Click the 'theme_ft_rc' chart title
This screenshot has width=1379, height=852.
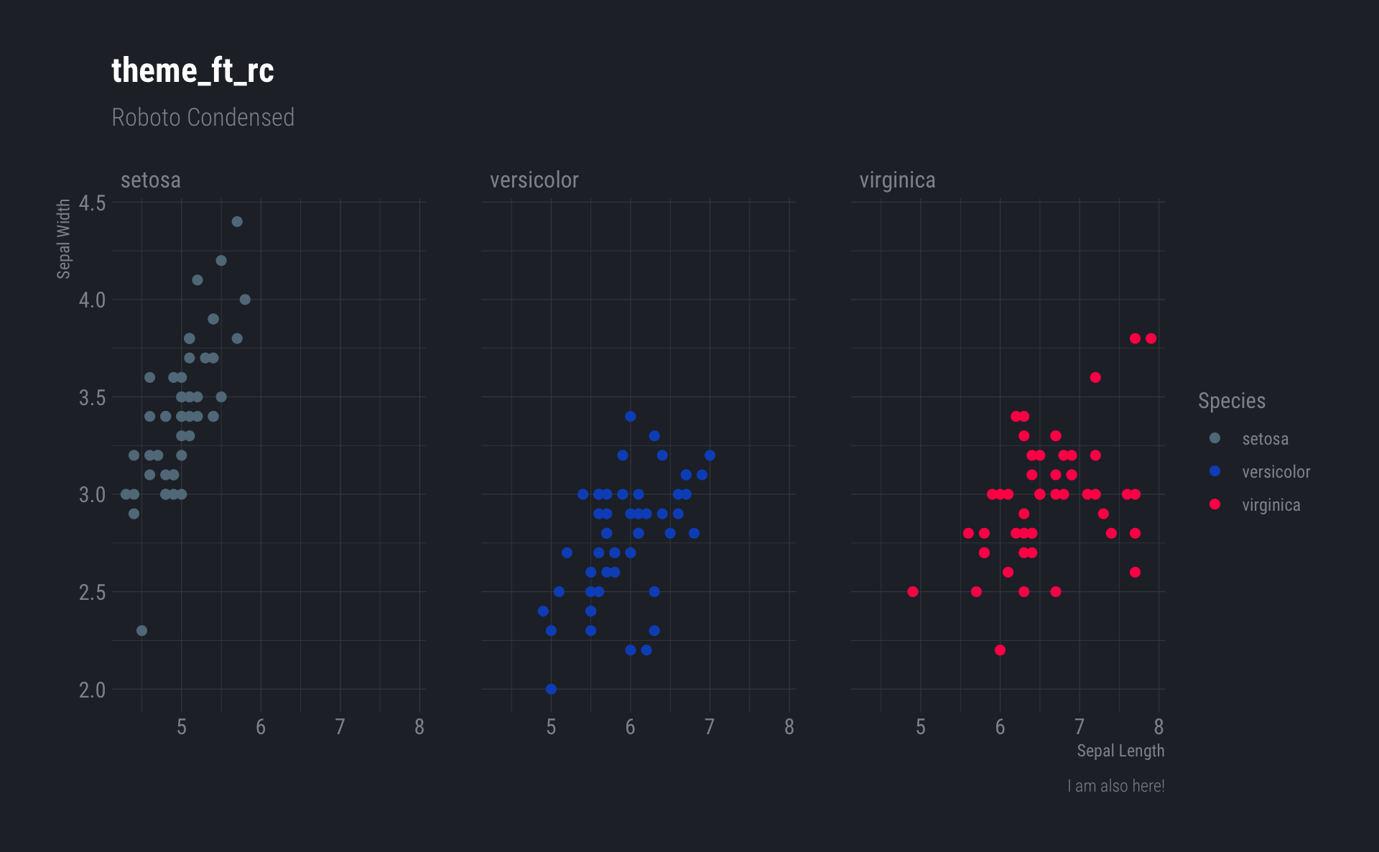192,70
